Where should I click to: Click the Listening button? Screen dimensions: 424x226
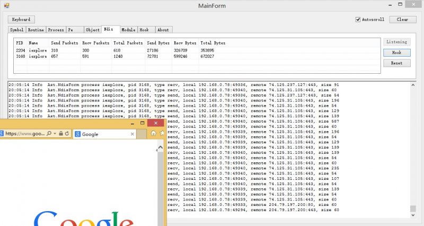click(x=396, y=42)
